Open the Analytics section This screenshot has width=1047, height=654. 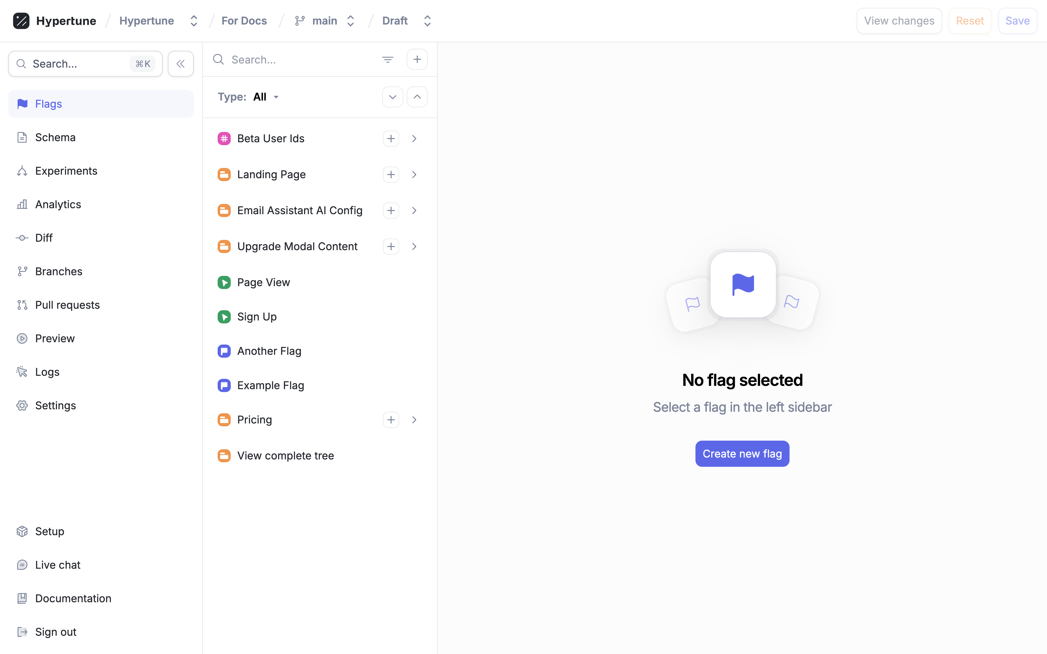(58, 204)
